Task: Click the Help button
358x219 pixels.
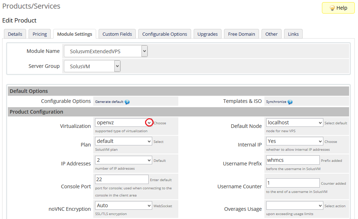Action: [x=338, y=8]
